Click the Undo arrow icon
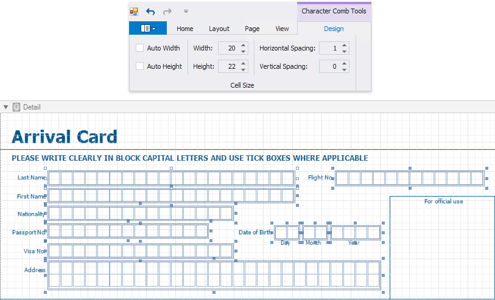This screenshot has width=495, height=300. [151, 11]
